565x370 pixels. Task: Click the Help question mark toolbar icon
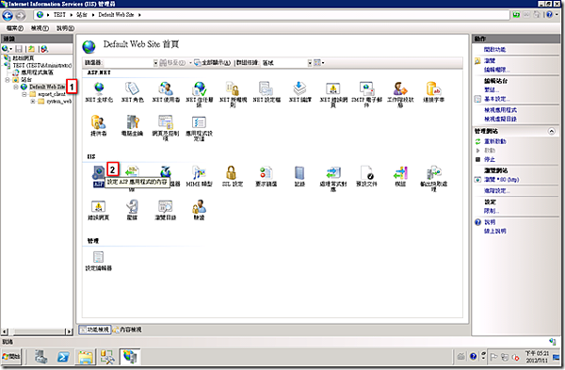click(x=549, y=15)
